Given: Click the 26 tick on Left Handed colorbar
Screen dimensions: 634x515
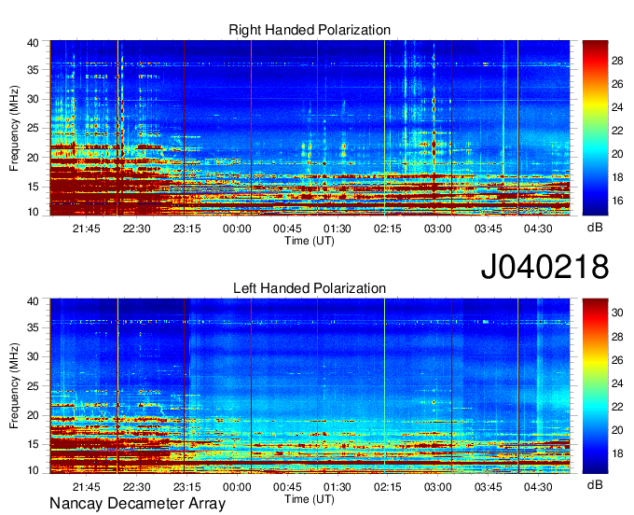Looking at the screenshot, I should coord(617,360).
